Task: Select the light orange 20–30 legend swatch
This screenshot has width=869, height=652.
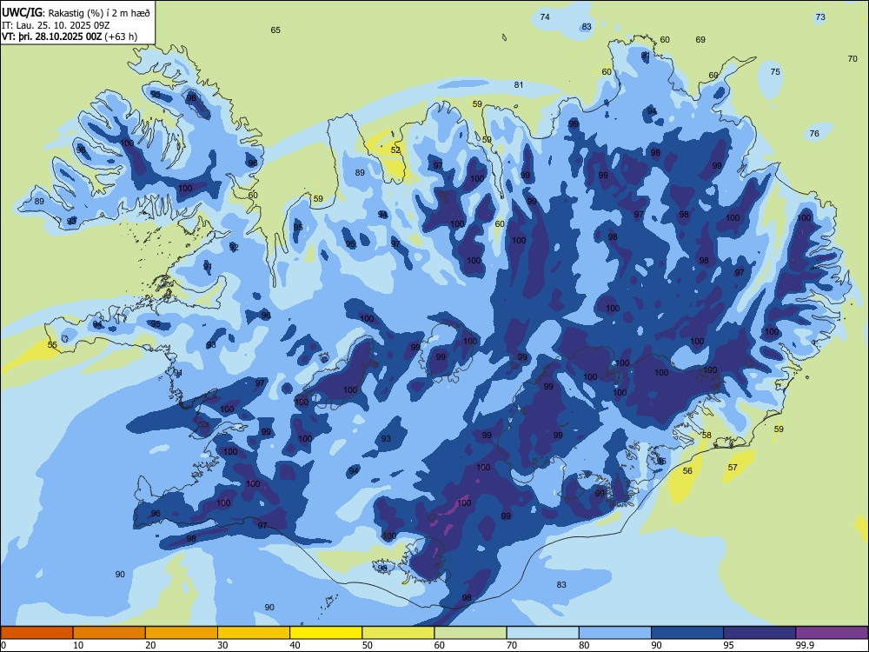Action: (182, 633)
